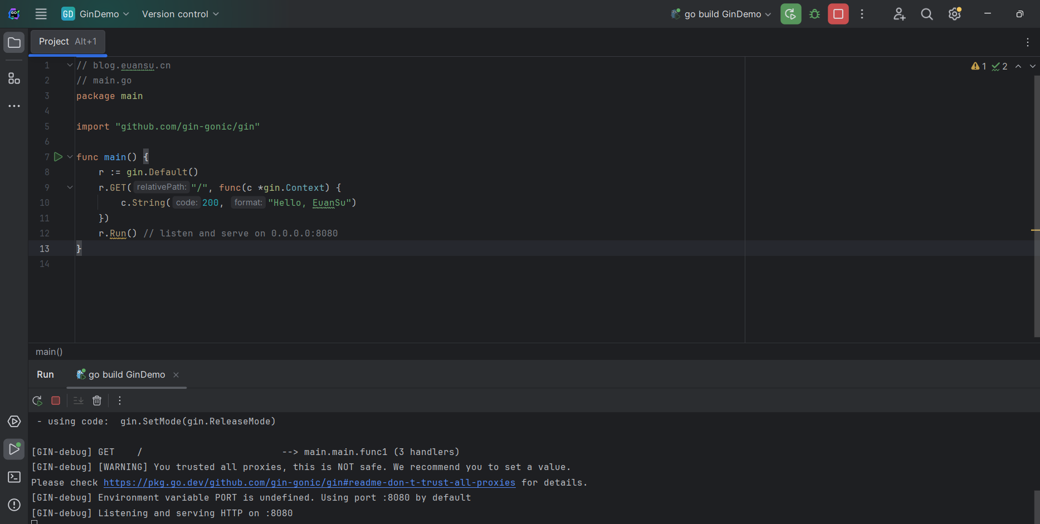Show more tool windows ellipsis in sidebar
The width and height of the screenshot is (1040, 524).
14,106
